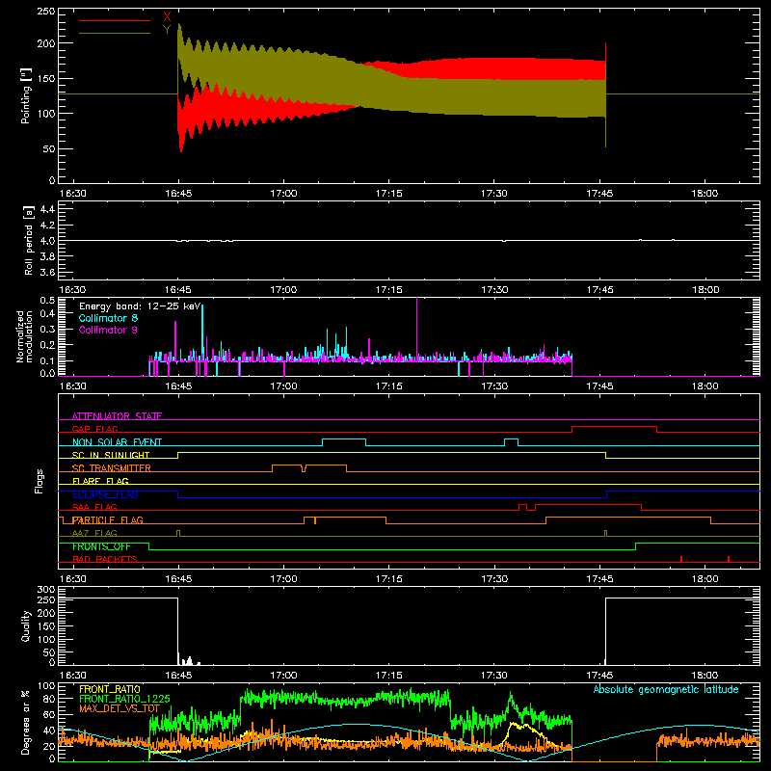
Task: Click the GAP_FLAG label
Action: pyautogui.click(x=94, y=429)
